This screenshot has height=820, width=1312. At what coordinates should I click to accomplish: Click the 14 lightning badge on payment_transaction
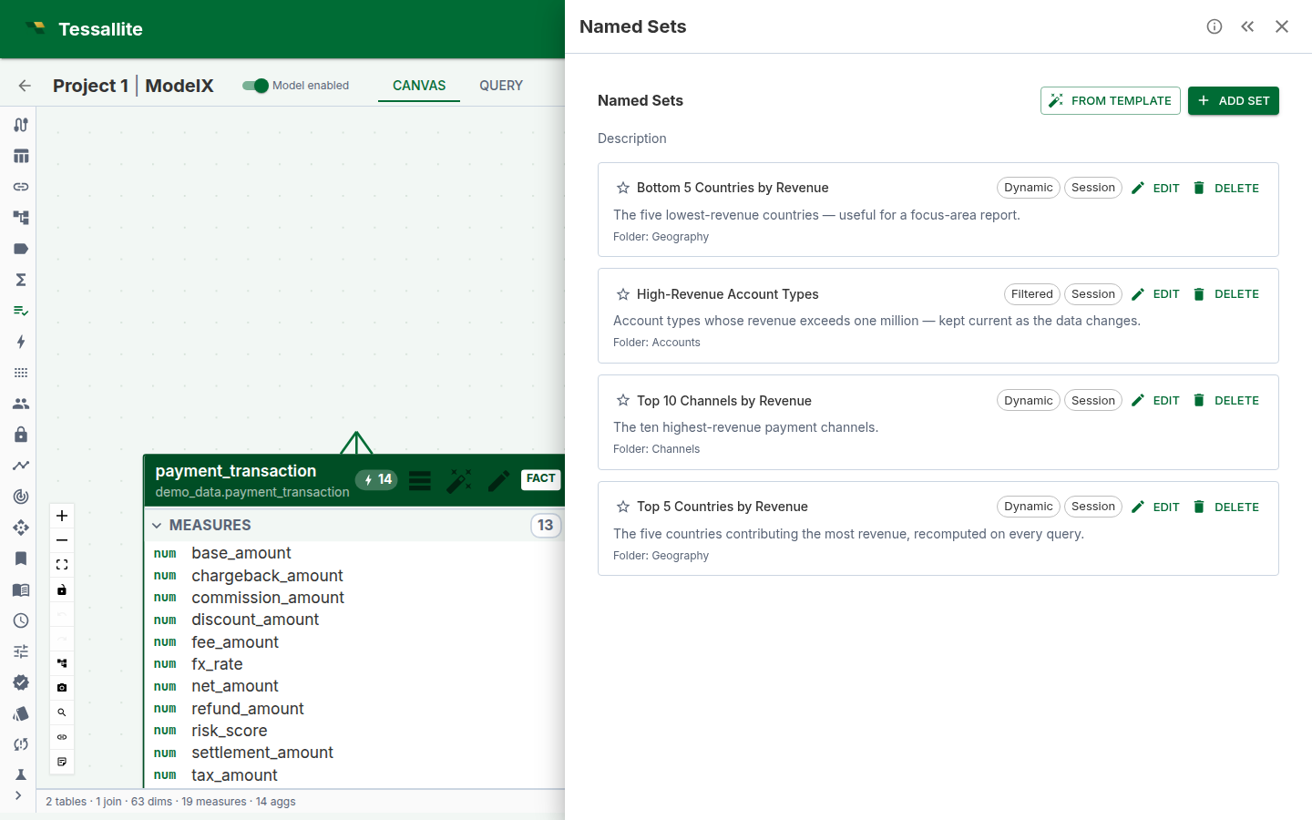pos(376,479)
